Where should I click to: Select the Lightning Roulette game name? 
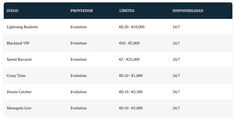point(22,27)
